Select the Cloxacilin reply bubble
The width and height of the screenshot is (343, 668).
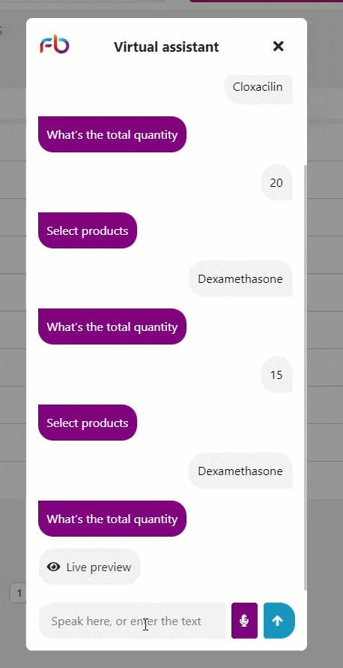[258, 87]
